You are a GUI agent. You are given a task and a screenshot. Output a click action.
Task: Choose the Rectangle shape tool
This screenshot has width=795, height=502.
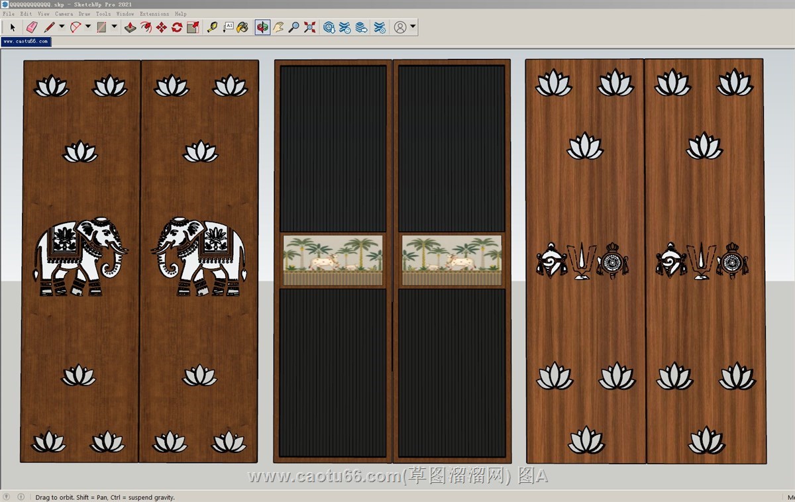point(102,27)
